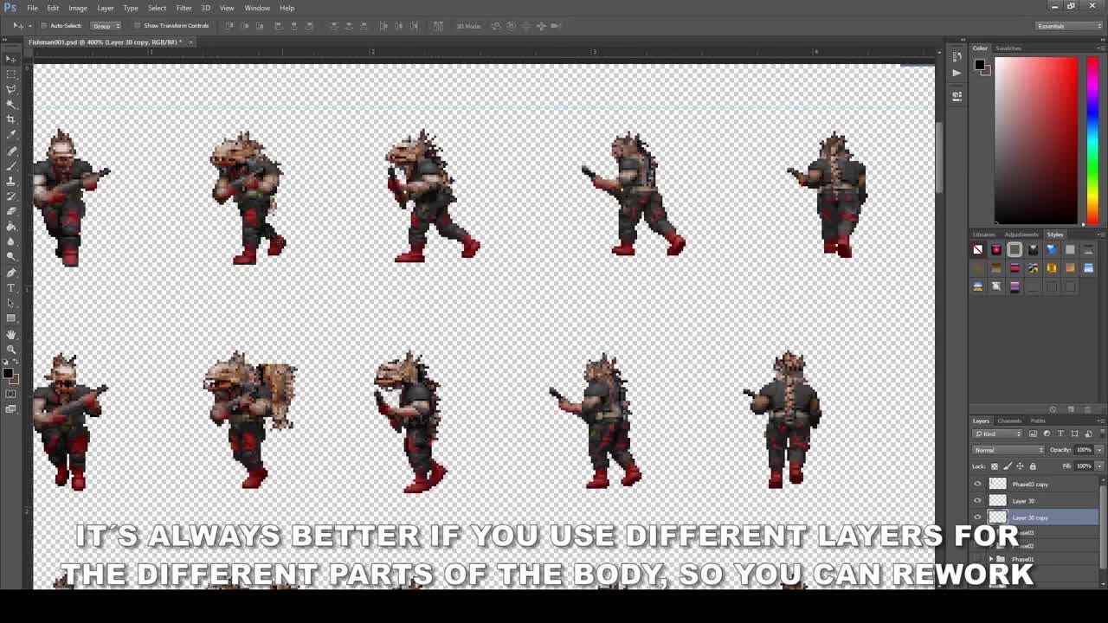
Task: Switch to the Adjustments tab
Action: tap(1021, 234)
